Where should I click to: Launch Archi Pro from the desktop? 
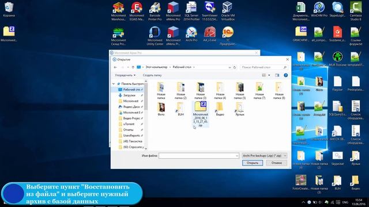click(191, 34)
